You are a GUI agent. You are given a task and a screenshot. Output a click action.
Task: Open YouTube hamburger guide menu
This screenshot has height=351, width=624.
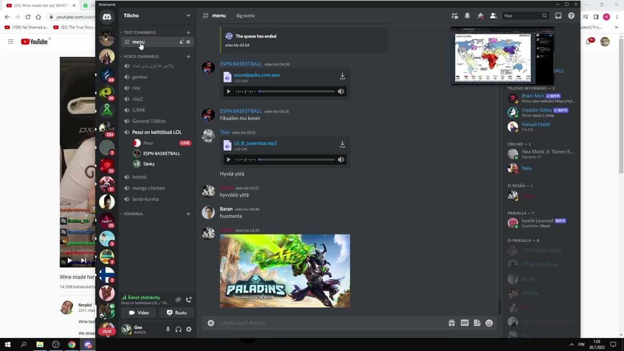pyautogui.click(x=10, y=41)
